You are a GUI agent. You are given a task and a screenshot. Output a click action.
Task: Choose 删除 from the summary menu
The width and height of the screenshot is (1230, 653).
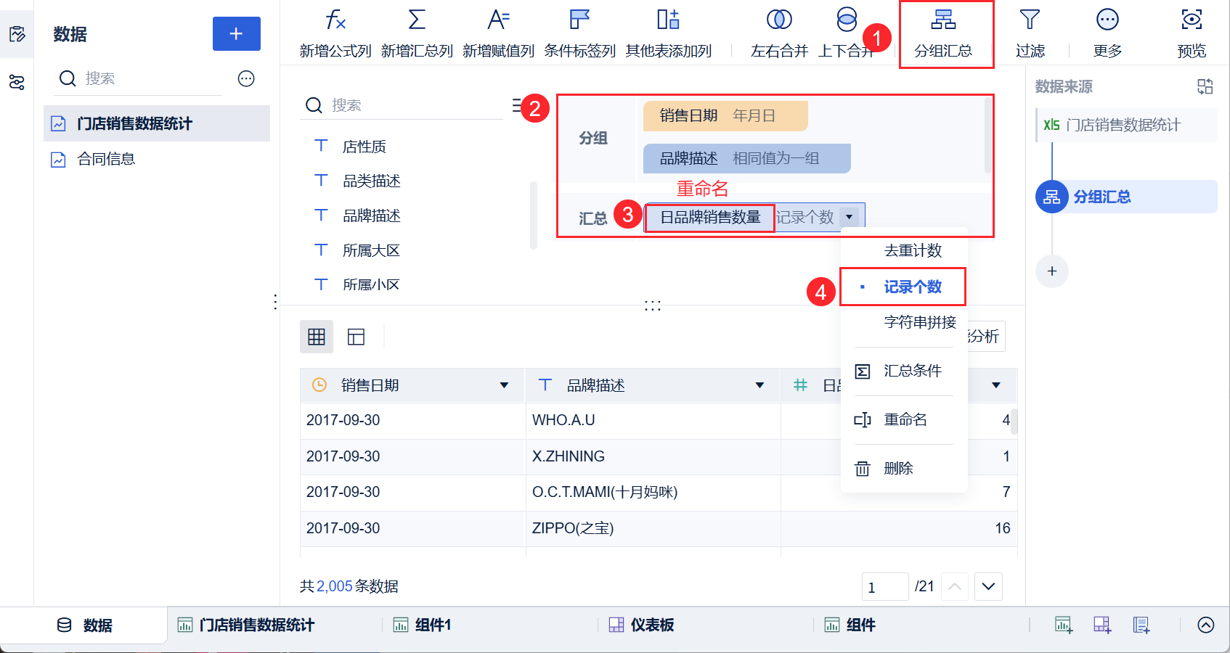coord(897,468)
